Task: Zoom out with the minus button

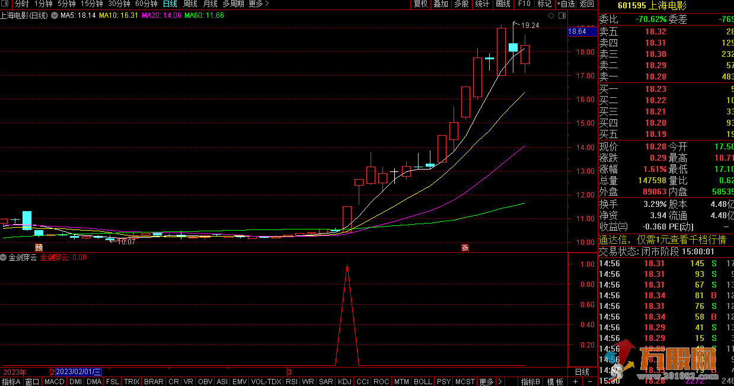Action: pos(589,382)
